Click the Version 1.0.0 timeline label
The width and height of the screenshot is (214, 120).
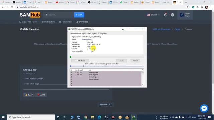(106, 104)
